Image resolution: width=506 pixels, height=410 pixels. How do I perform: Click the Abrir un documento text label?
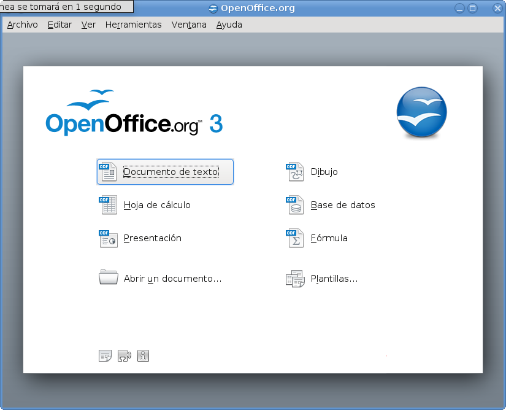click(x=172, y=278)
